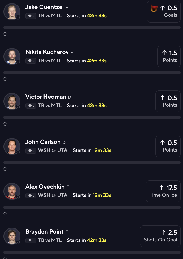Open Brayden Point's player photo
The width and height of the screenshot is (183, 259).
click(12, 236)
